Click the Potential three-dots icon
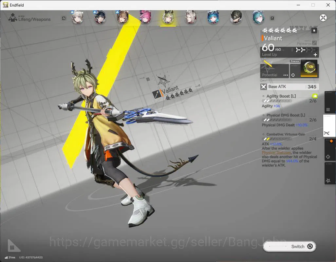336x262 pixels. 286,75
